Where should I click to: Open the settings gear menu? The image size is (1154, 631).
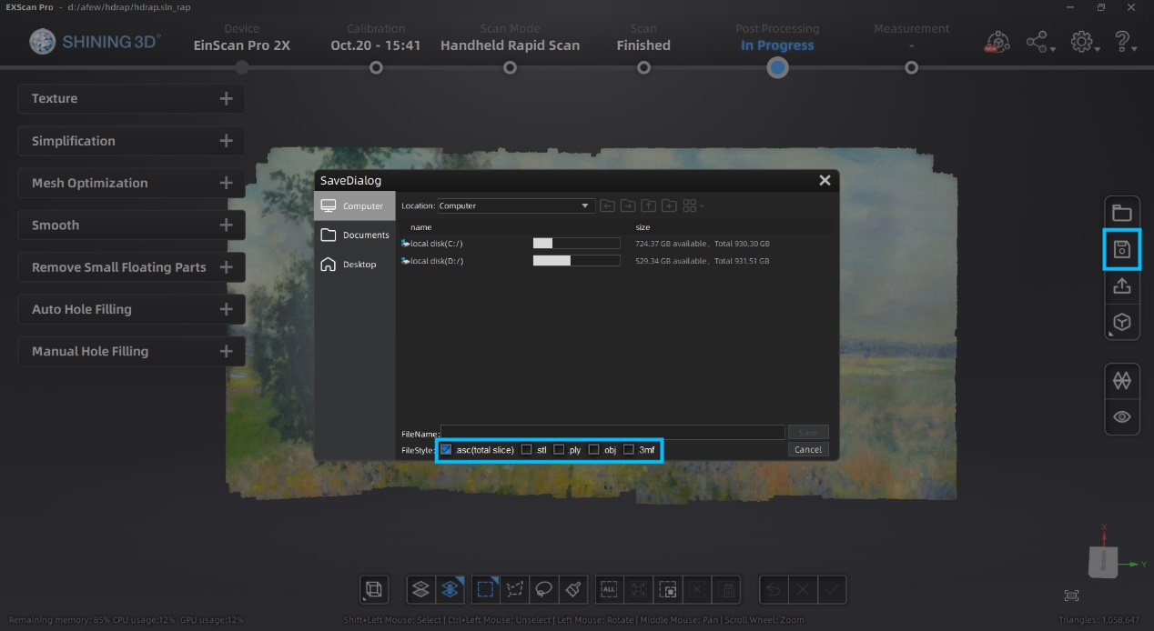(x=1083, y=42)
